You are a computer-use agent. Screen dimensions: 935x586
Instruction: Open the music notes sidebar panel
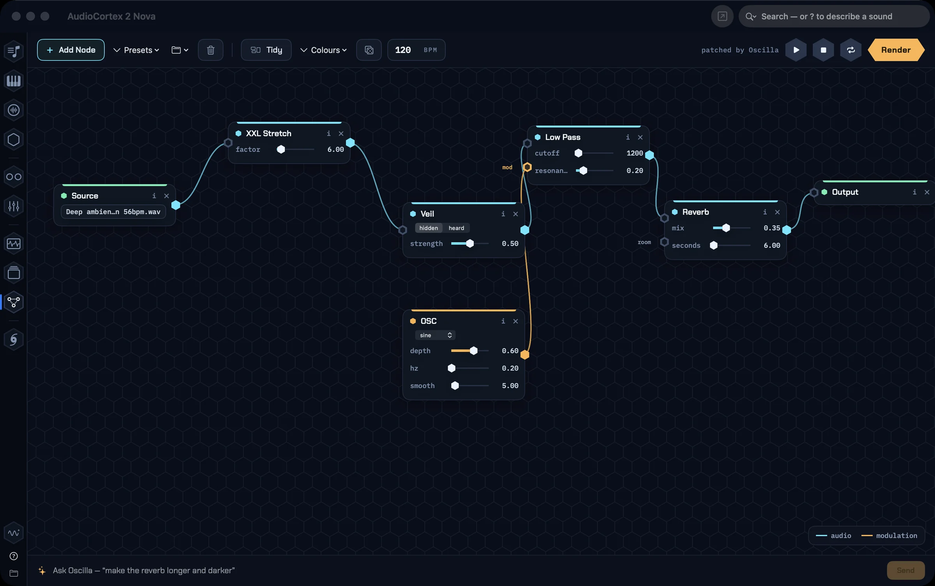[x=14, y=51]
